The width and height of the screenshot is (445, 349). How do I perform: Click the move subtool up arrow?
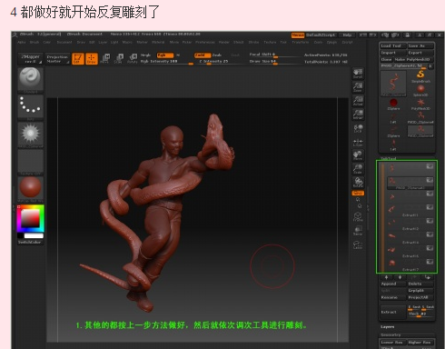click(387, 277)
